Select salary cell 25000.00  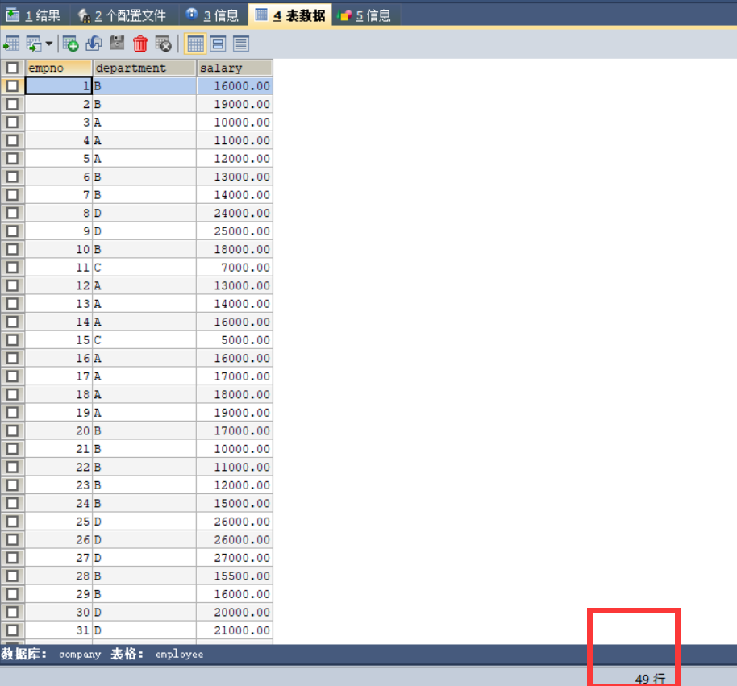pos(235,231)
